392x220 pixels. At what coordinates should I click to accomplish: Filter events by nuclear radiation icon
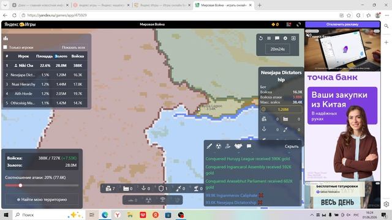coord(219,146)
